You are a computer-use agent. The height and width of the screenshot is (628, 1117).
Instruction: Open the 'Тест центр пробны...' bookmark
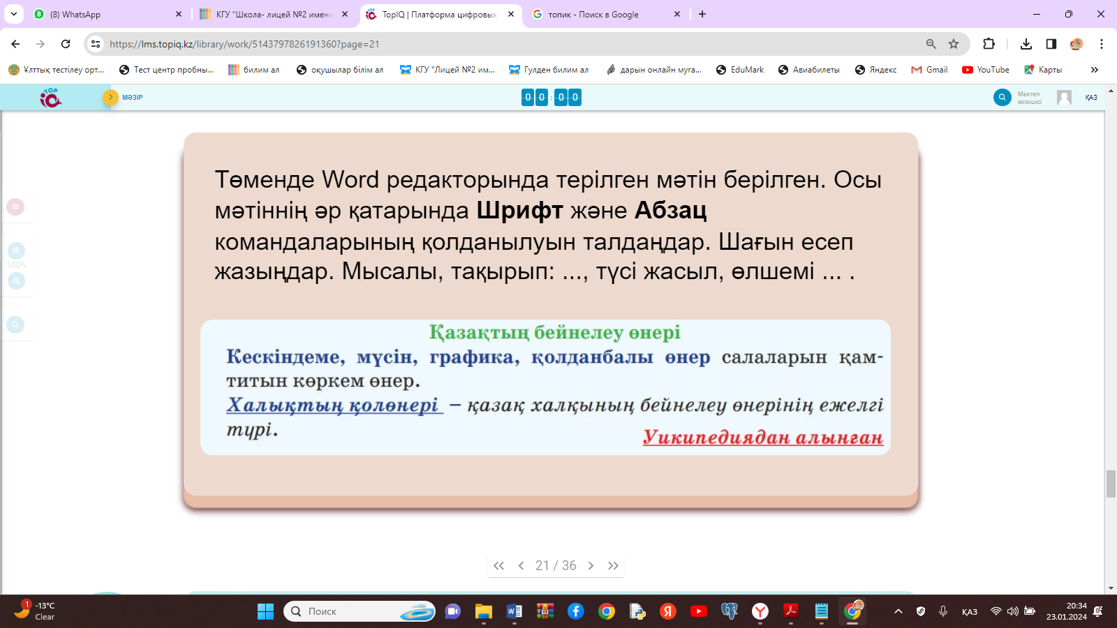click(x=167, y=70)
